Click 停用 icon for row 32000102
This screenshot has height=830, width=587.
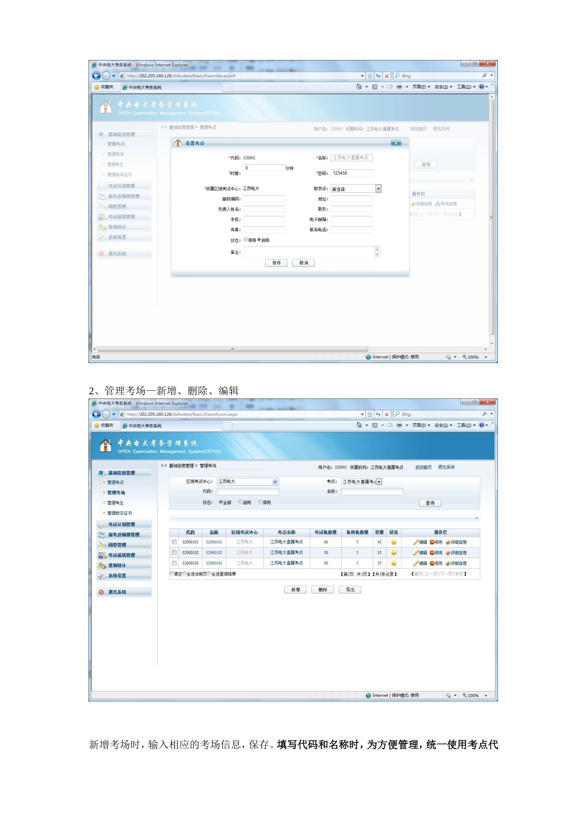[x=433, y=553]
